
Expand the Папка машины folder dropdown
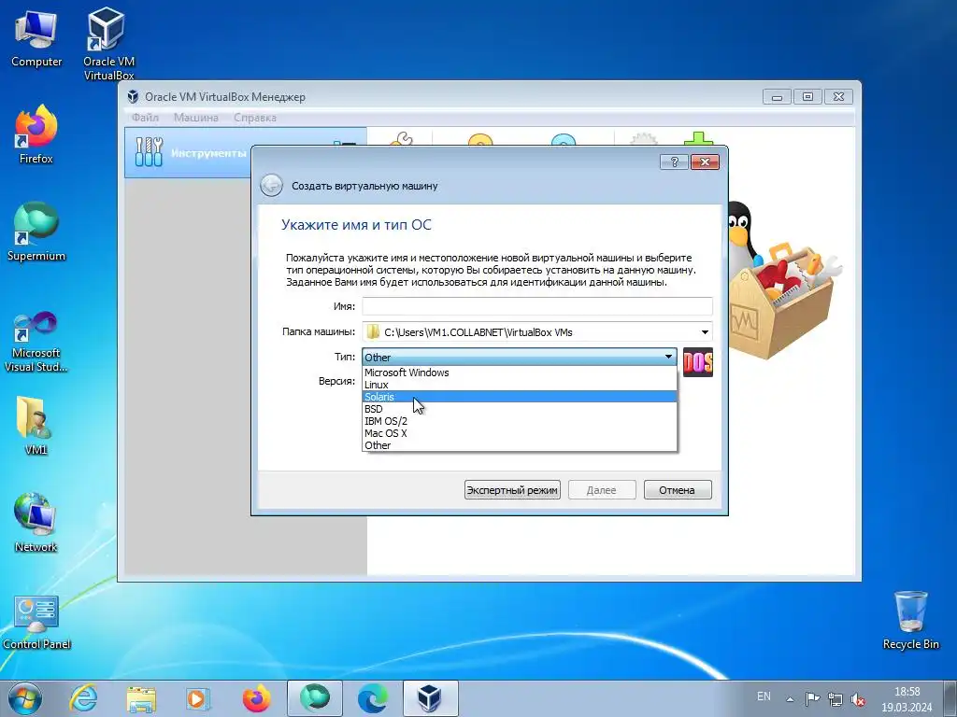[705, 332]
